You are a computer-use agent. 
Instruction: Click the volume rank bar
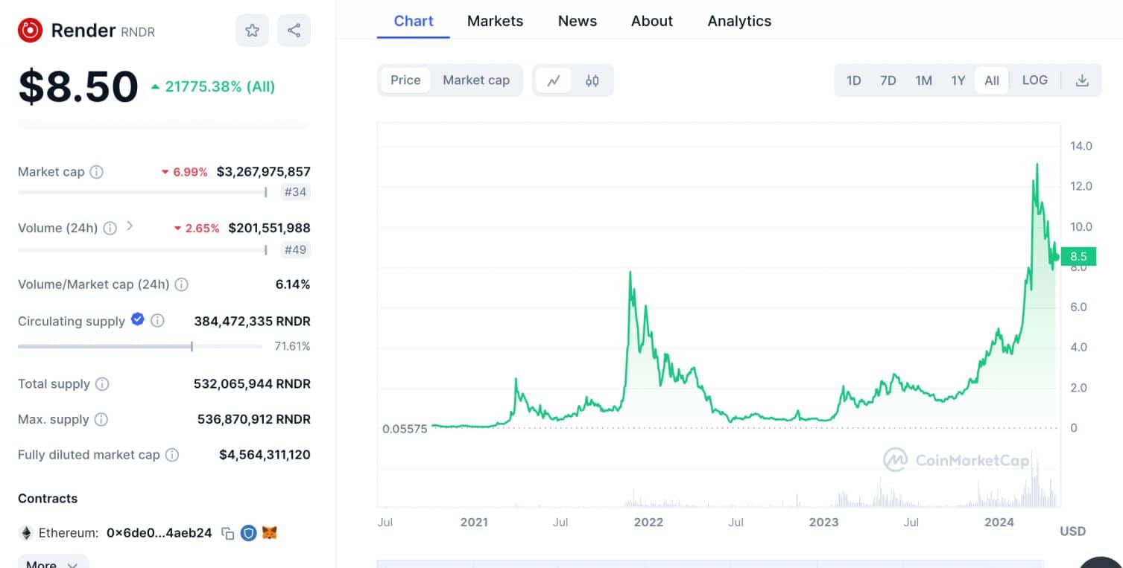pos(142,249)
